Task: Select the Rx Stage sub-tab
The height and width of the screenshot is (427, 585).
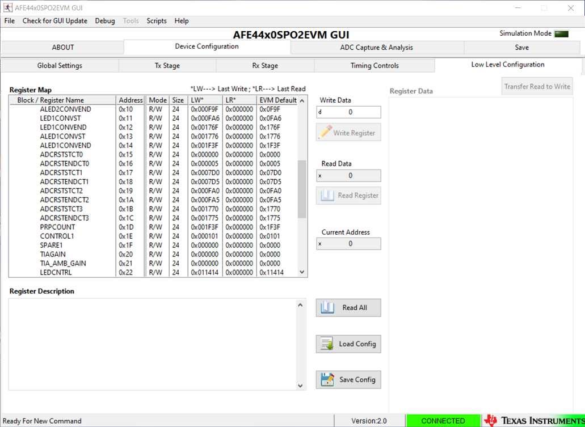Action: [x=265, y=66]
